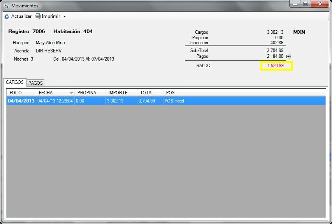Maximize the Movimientos window
Image resolution: width=332 pixels, height=224 pixels.
305,4
